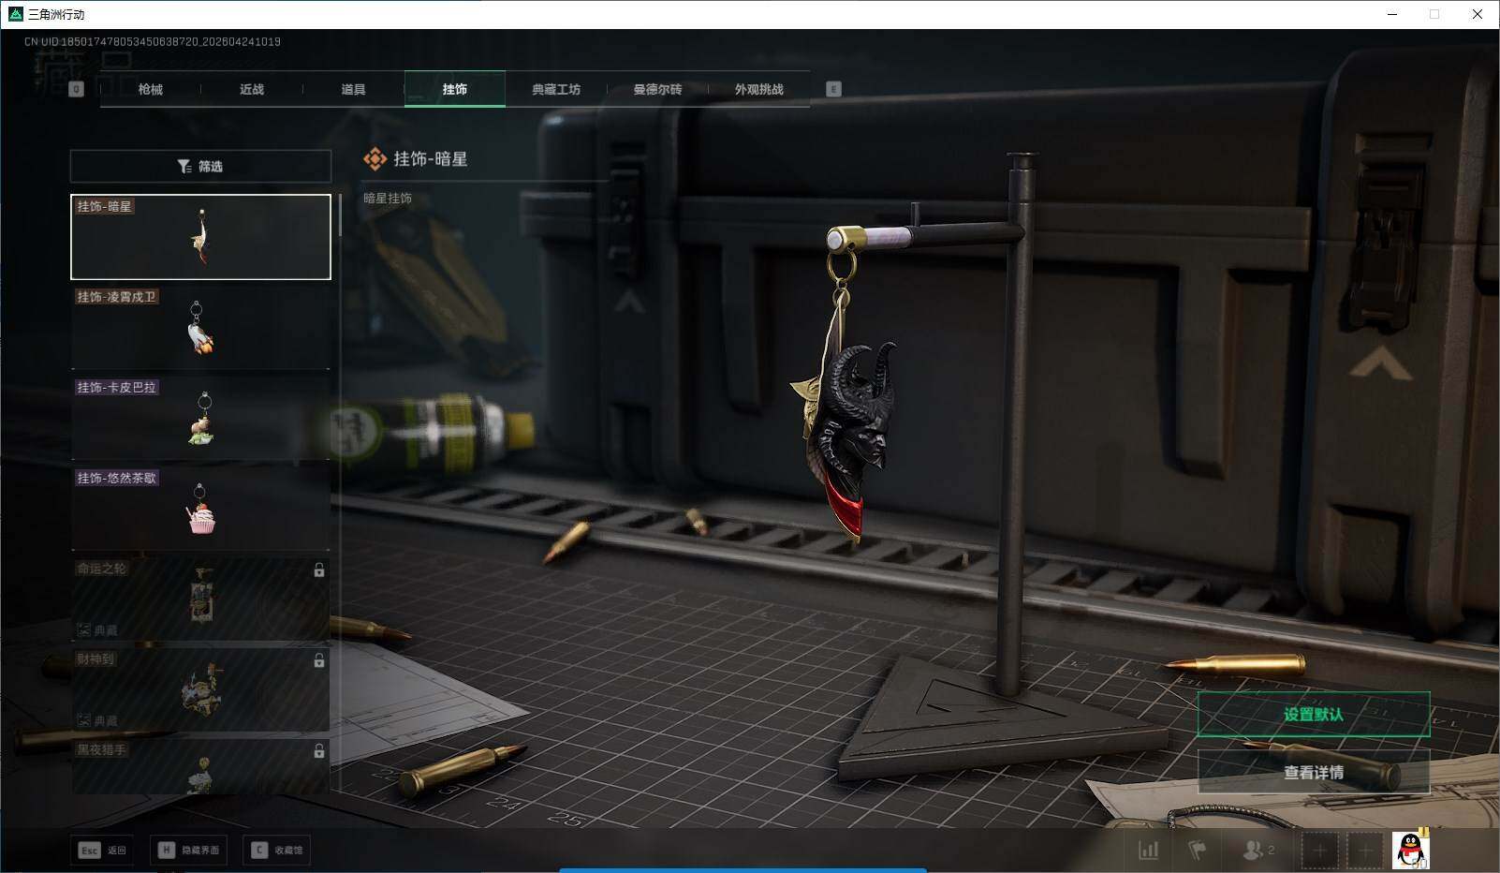Click the orange diamond icon beside 挂饰-暗星 title

click(x=375, y=159)
